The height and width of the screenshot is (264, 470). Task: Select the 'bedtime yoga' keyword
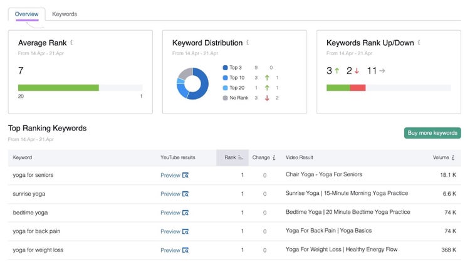(30, 213)
